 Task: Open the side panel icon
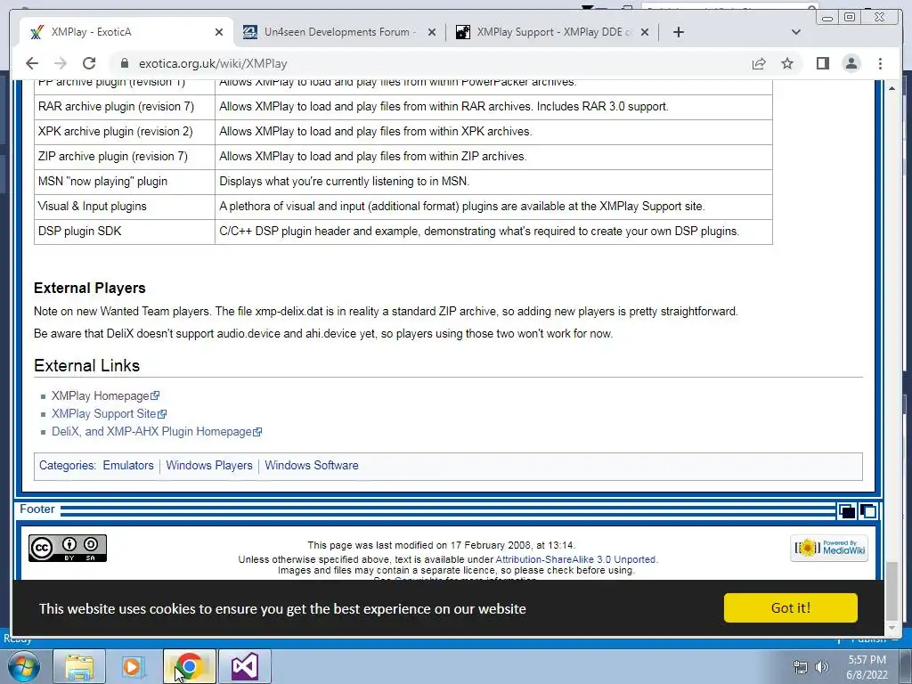(x=822, y=63)
